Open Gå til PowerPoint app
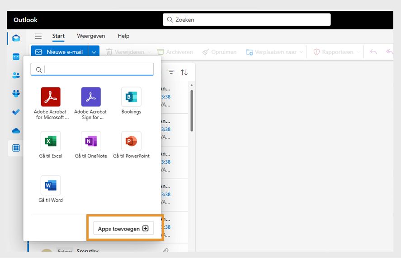This screenshot has width=401, height=258. click(131, 145)
